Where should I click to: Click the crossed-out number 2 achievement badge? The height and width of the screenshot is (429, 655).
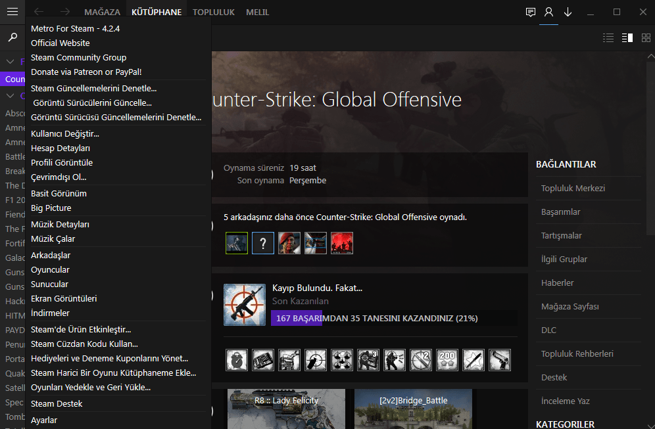421,360
